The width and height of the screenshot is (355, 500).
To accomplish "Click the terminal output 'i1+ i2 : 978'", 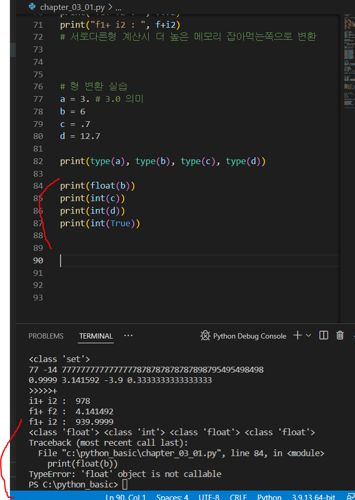I will coord(60,401).
